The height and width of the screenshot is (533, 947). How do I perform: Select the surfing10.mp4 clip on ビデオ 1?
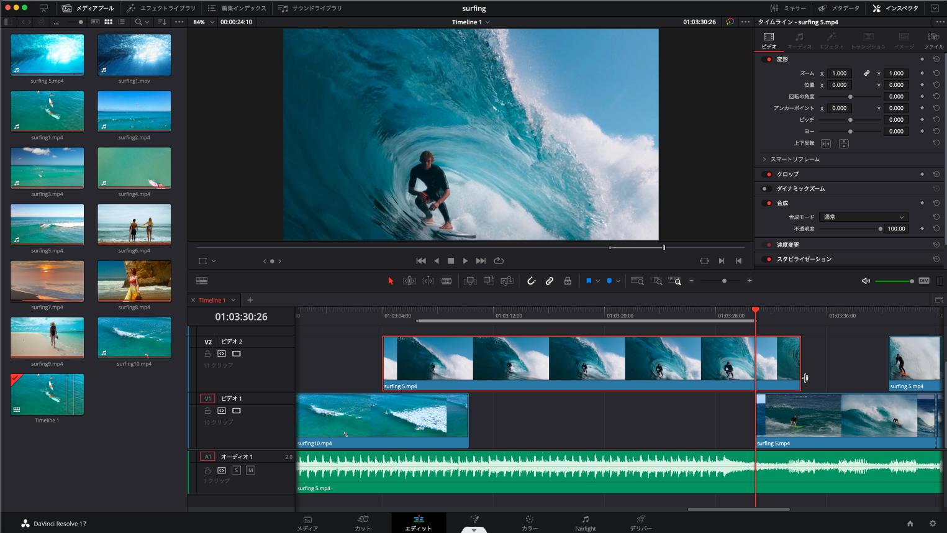(383, 421)
